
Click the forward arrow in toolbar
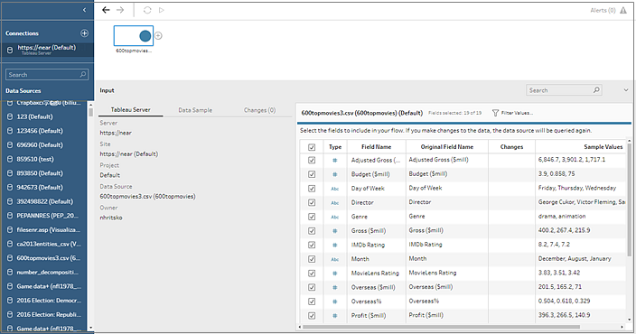pyautogui.click(x=120, y=10)
